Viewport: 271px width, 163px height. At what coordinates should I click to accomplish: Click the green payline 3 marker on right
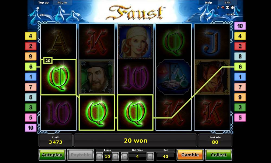click(240, 107)
